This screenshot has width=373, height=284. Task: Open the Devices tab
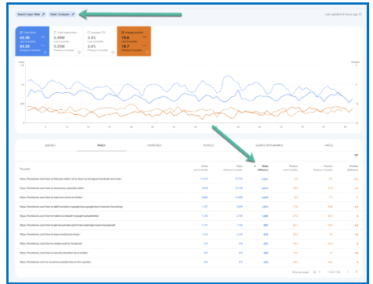208,145
